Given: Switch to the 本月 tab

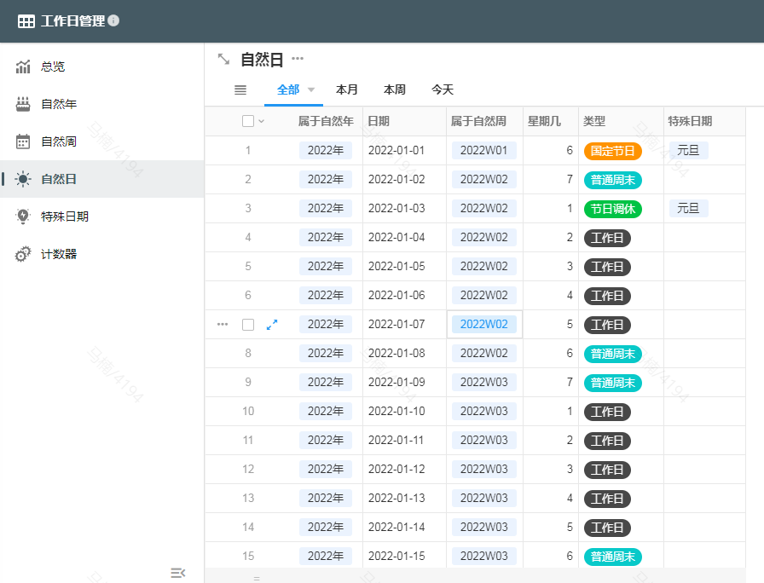Looking at the screenshot, I should point(347,89).
